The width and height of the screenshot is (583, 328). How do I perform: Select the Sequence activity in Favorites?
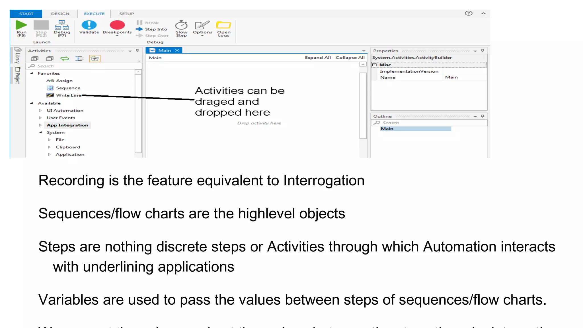point(63,88)
